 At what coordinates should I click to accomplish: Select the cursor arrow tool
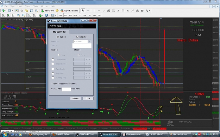(x=83, y=11)
